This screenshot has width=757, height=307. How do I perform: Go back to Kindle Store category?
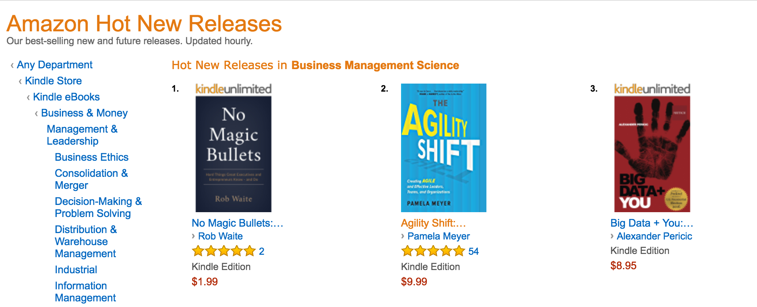pyautogui.click(x=53, y=81)
